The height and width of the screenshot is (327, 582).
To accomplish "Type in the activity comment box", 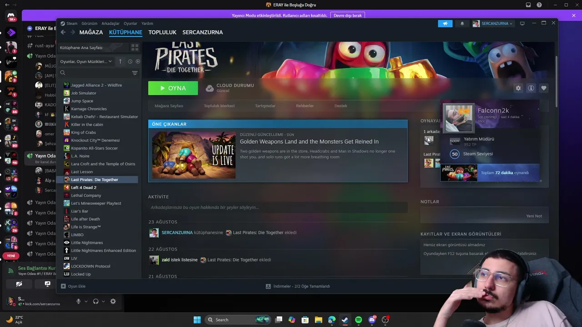I will tap(278, 208).
